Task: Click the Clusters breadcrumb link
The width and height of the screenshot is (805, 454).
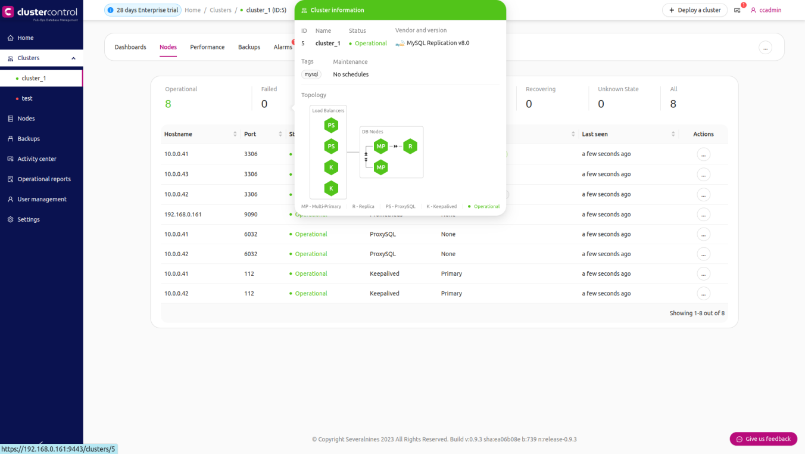Action: (x=220, y=10)
